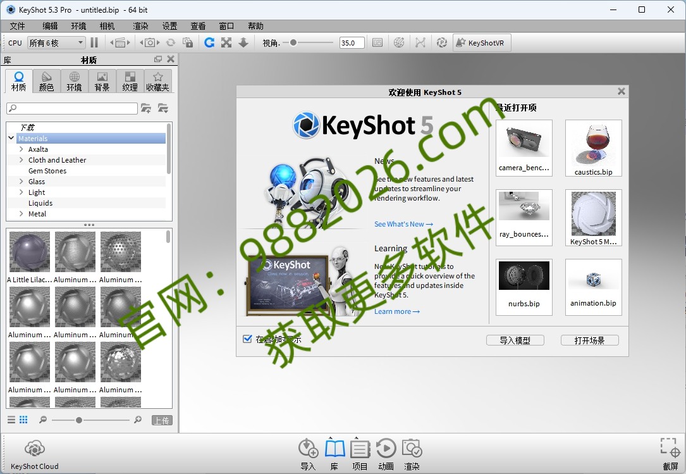Click the geometry view icon in toolbar

420,42
